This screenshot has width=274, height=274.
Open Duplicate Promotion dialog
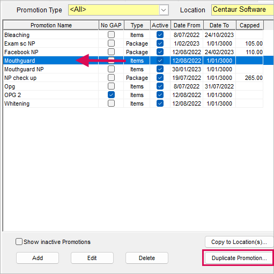pyautogui.click(x=239, y=258)
